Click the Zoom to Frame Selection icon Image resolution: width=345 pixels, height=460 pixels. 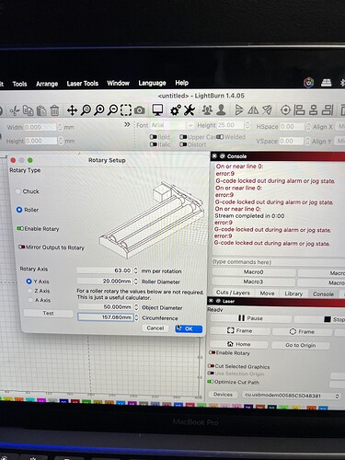click(x=126, y=110)
